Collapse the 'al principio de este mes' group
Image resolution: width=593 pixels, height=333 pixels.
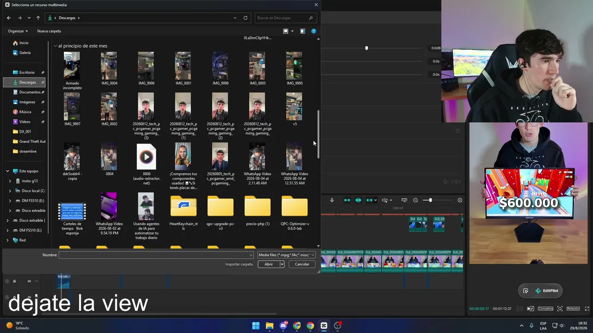(55, 46)
